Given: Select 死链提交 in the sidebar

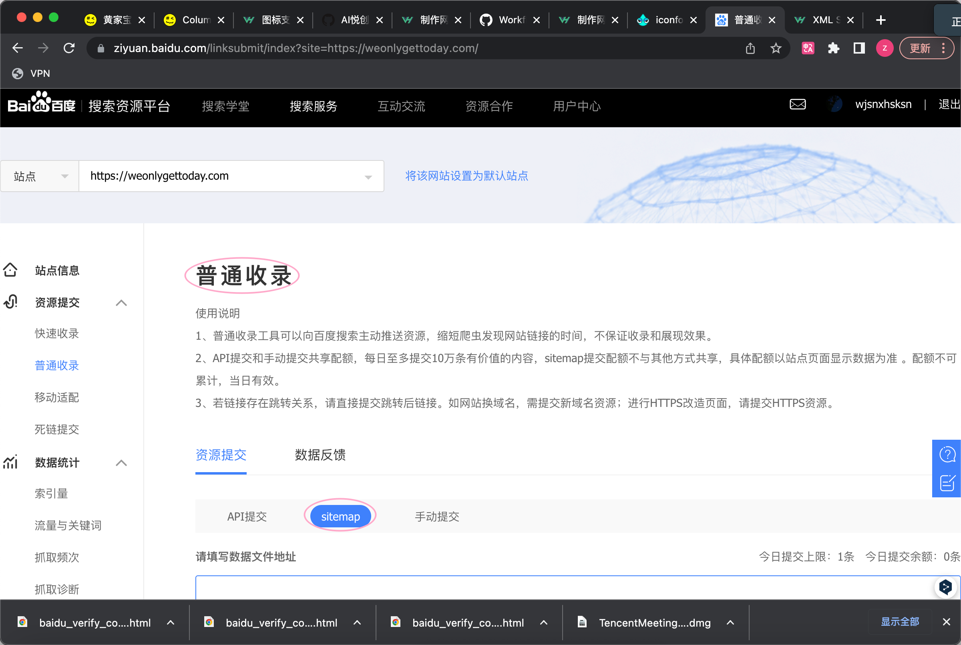Looking at the screenshot, I should (x=57, y=429).
